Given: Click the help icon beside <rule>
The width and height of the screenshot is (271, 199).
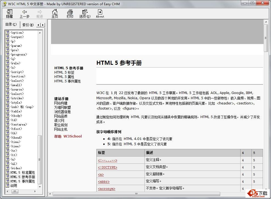Looking at the screenshot, I should point(7,63).
